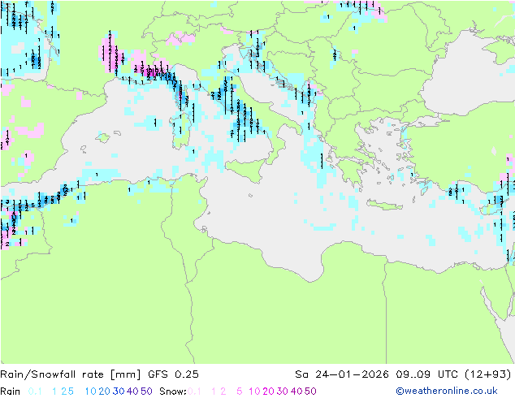
Task: Click the 'Rain/Snowfall rate [mm]' title text
Action: pyautogui.click(x=71, y=374)
